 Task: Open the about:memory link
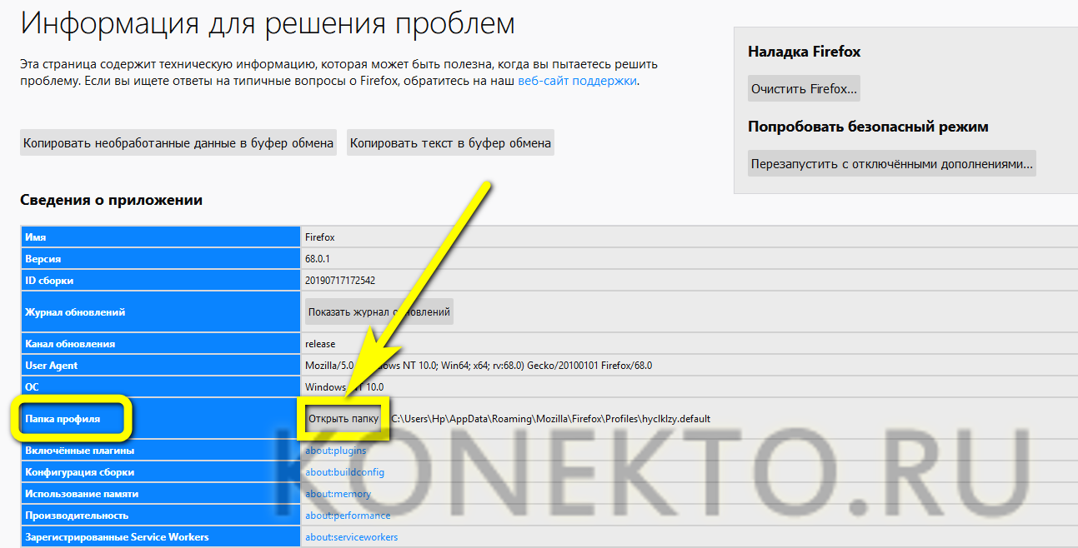point(338,494)
